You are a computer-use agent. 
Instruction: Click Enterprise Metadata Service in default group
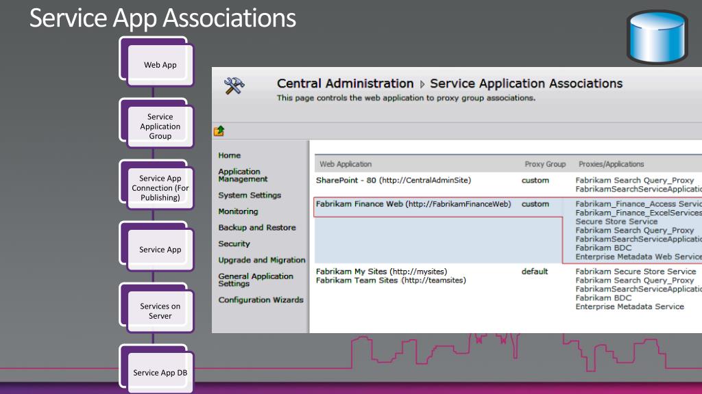(x=629, y=307)
